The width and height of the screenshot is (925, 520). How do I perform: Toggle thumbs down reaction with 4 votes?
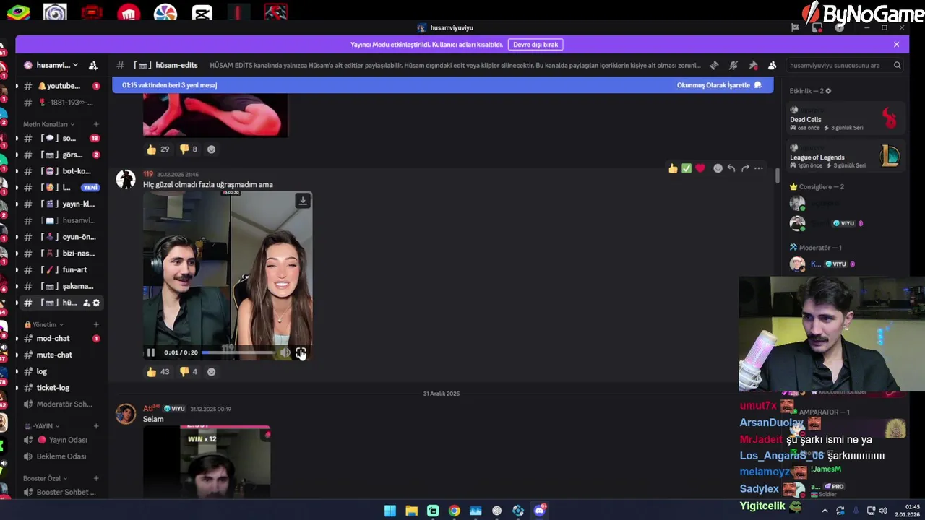pyautogui.click(x=189, y=371)
